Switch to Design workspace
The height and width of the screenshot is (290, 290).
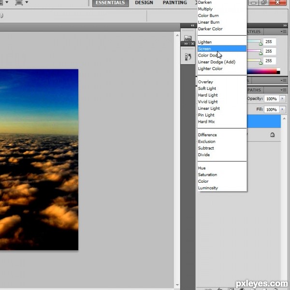(144, 3)
